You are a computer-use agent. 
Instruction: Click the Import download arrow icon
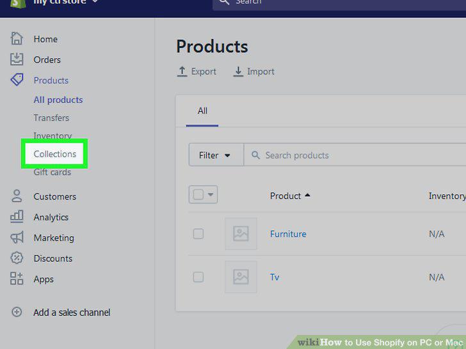[x=238, y=72]
